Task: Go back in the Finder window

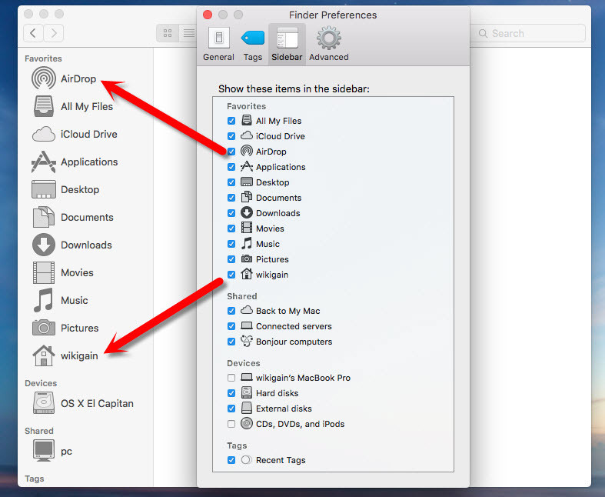Action: tap(33, 33)
